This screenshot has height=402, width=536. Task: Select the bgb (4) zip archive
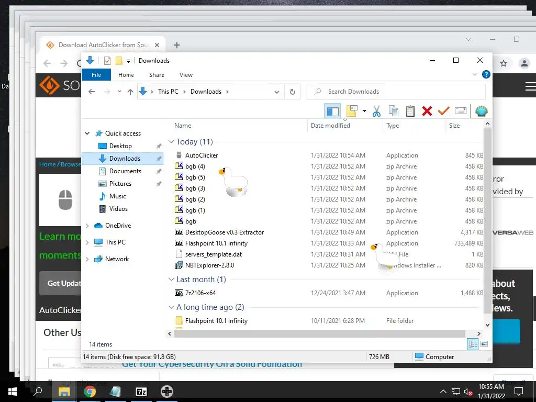[x=195, y=166]
